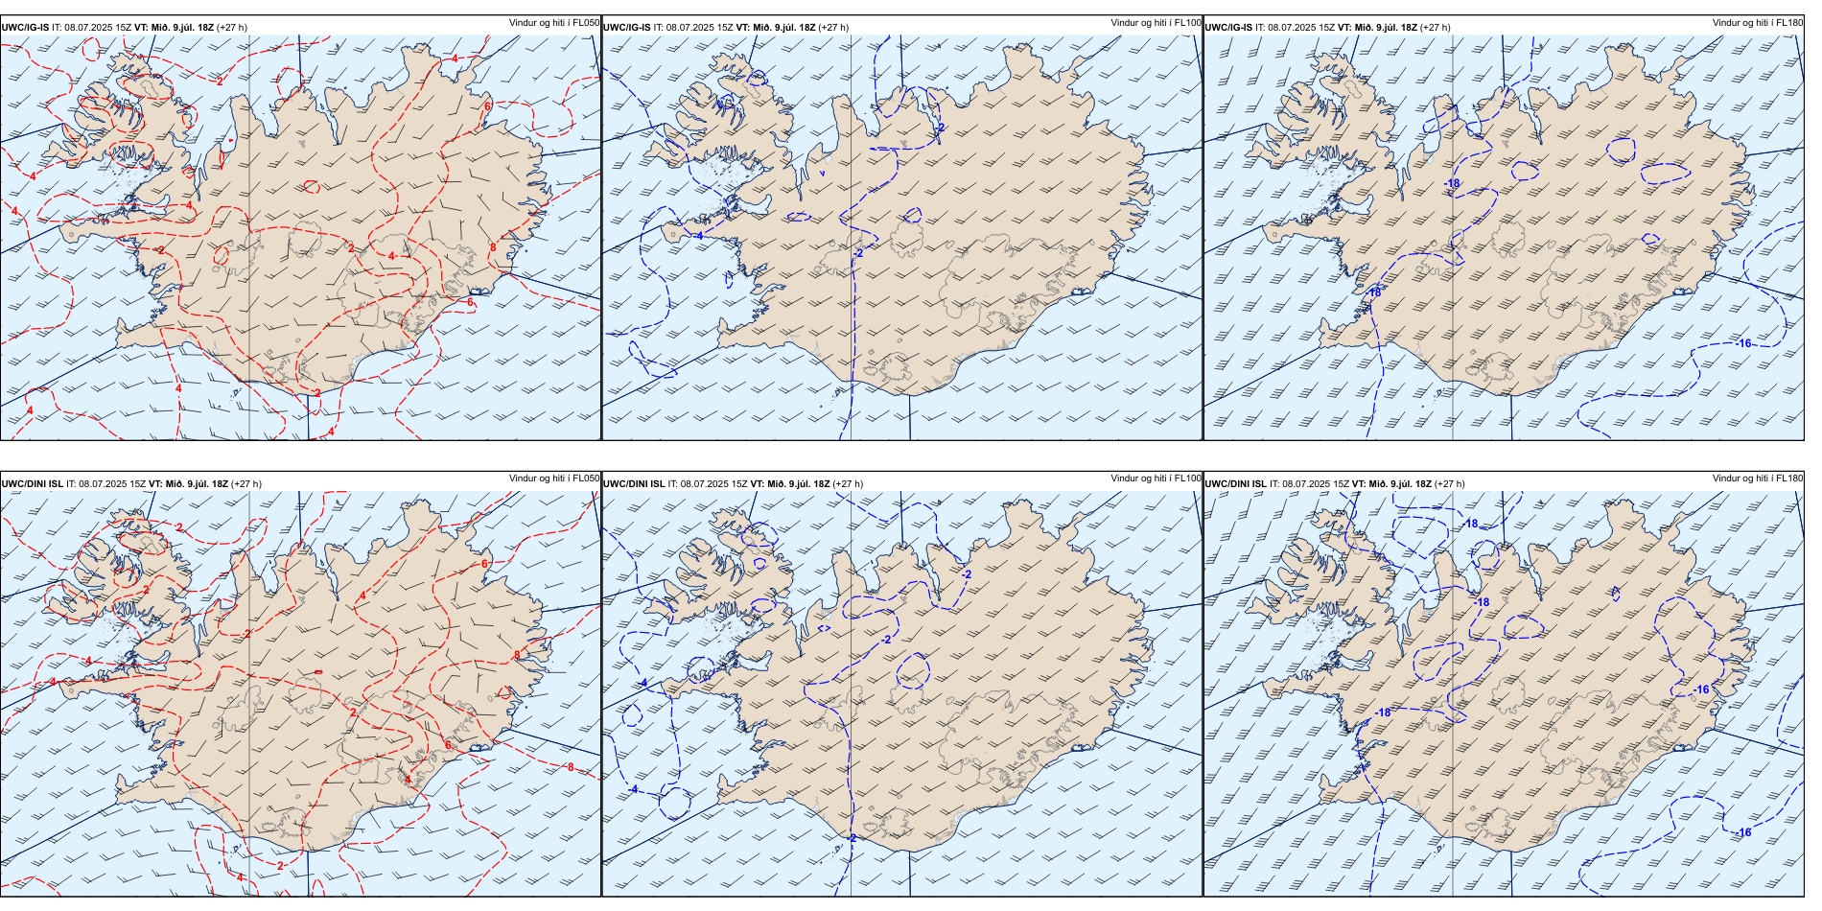
Task: Click "Vindur og hiti í FL050" title on IG-IS panel
Action: 554,23
